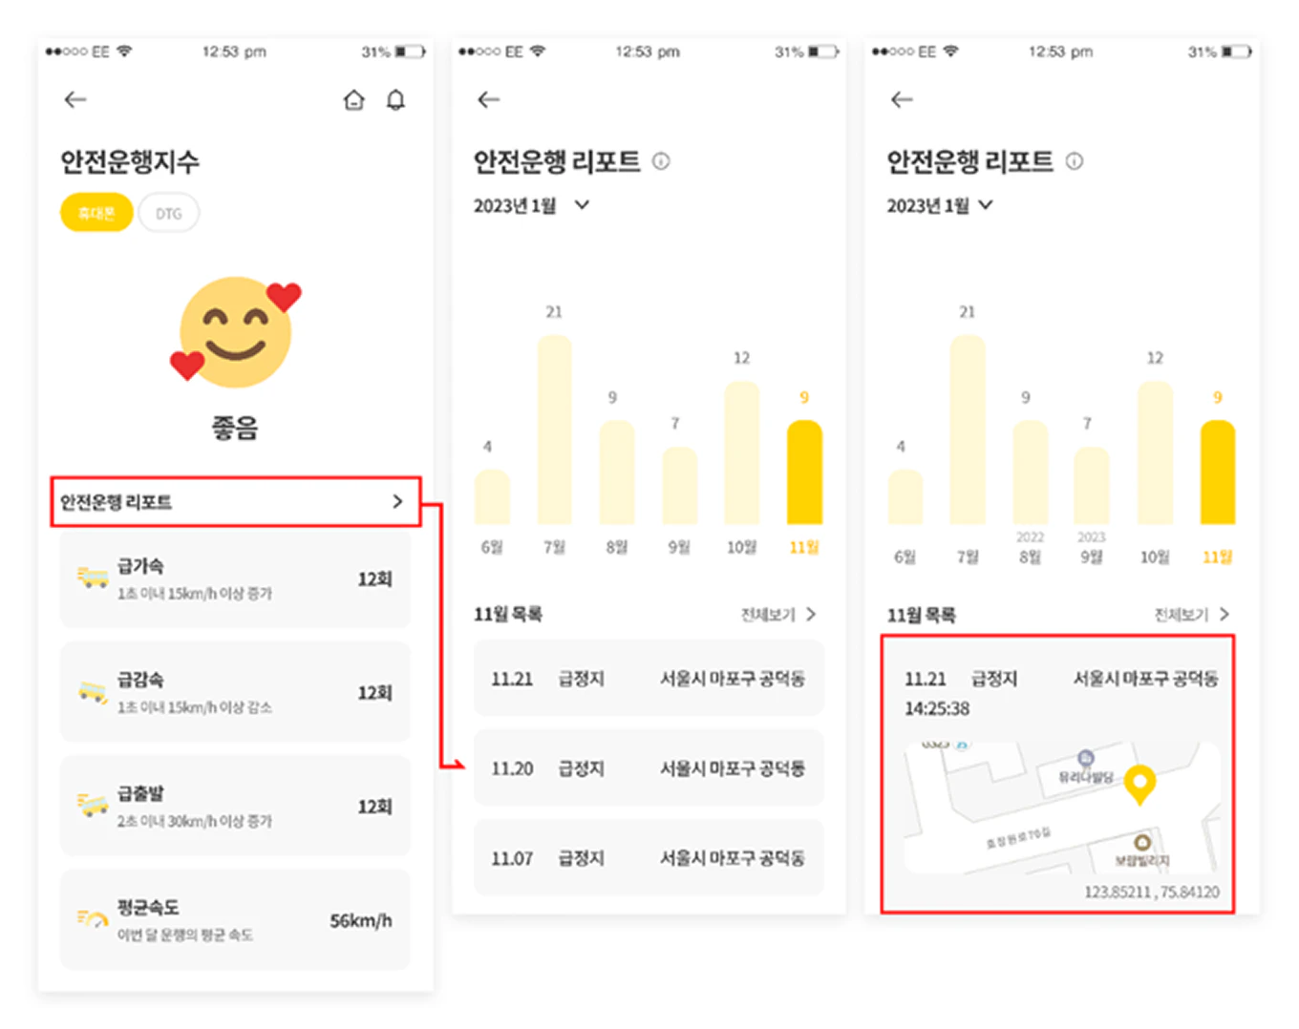Select the 7월 bar with value 21 in middle chart

554,430
